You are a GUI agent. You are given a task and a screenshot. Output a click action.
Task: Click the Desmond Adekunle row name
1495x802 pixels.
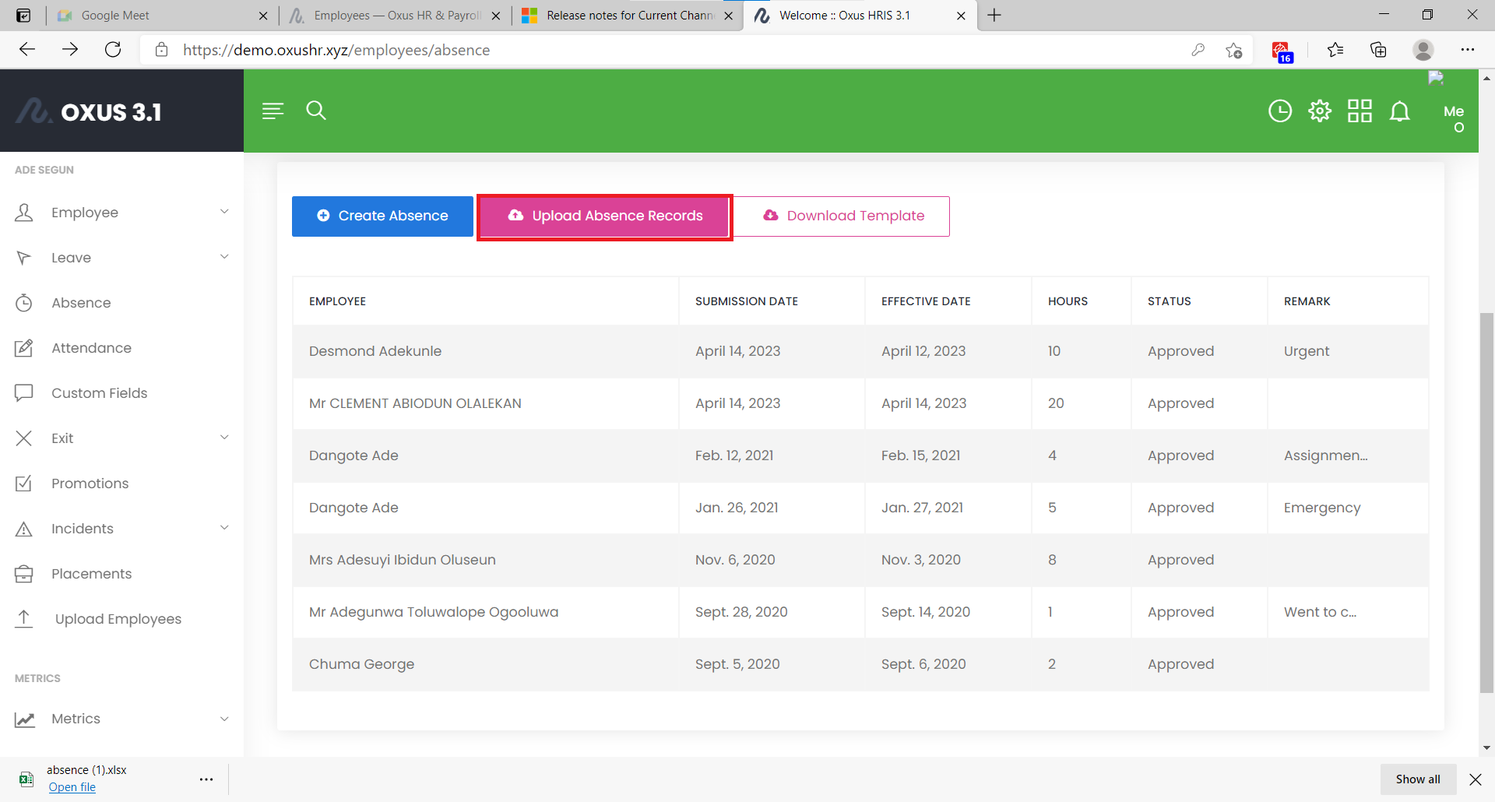[x=375, y=351]
